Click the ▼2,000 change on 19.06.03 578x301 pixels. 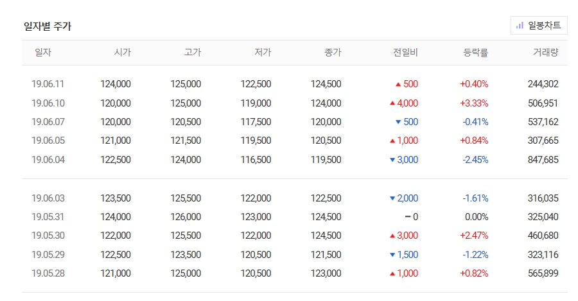click(404, 198)
